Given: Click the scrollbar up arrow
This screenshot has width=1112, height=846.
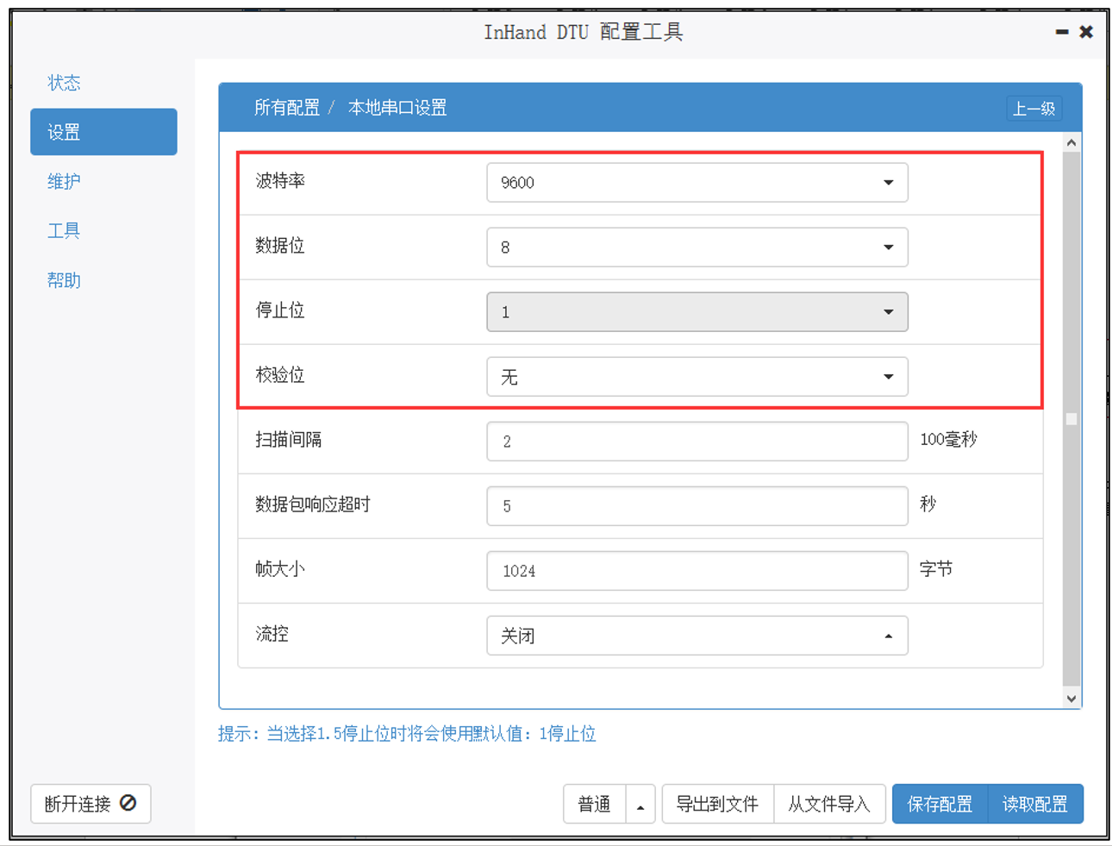Looking at the screenshot, I should click(1071, 142).
